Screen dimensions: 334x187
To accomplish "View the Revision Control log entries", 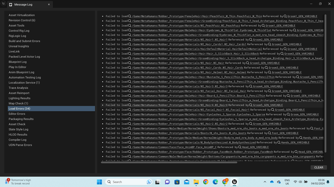I will [21, 20].
